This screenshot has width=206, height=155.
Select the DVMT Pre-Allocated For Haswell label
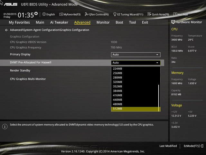tap(31, 62)
